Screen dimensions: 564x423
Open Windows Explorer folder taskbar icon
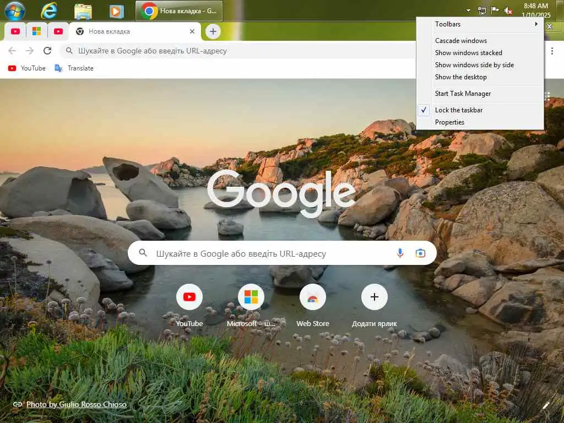[x=83, y=11]
